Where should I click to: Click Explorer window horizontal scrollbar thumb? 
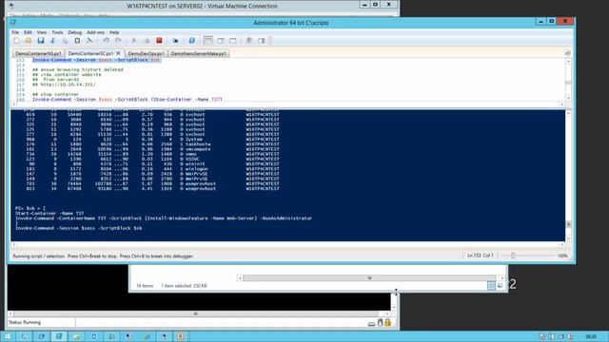[x=369, y=278]
